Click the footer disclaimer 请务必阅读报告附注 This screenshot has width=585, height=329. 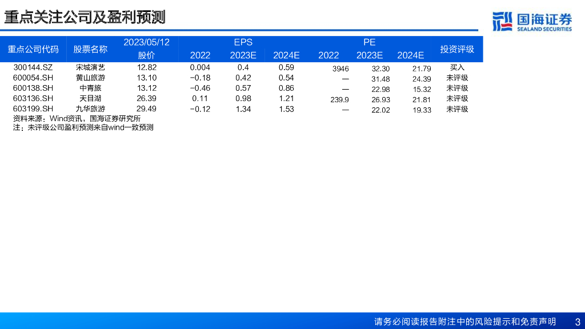465,322
